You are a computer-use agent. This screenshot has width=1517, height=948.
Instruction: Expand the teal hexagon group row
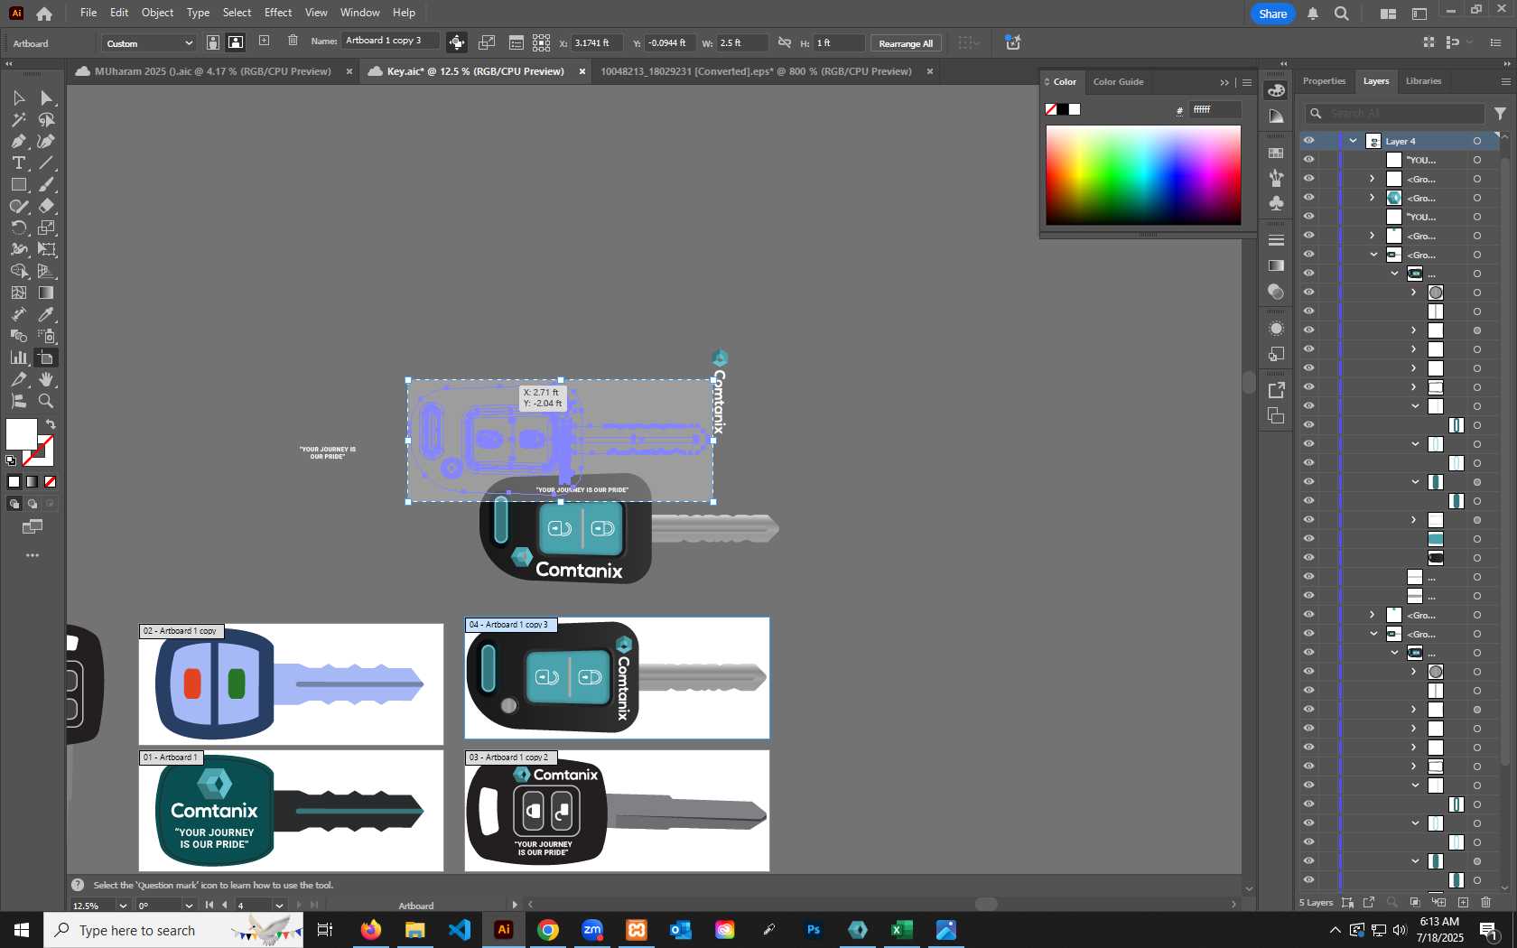1373,198
